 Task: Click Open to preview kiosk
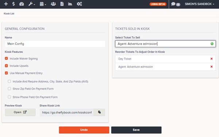pyautogui.click(x=20, y=112)
